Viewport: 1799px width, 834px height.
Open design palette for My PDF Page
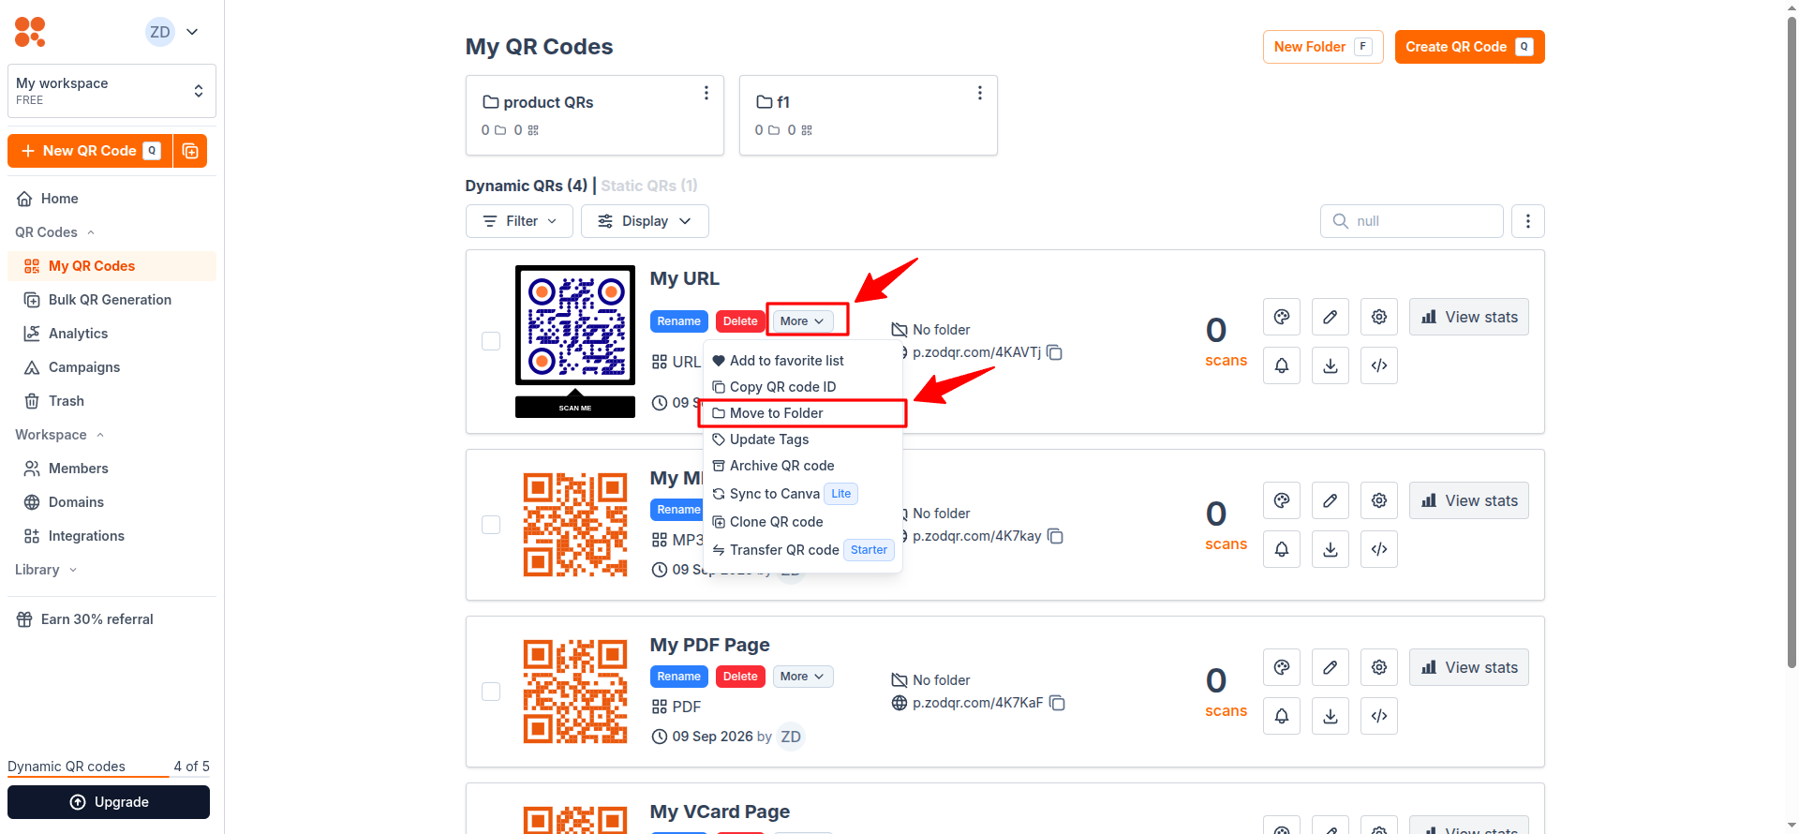[1282, 667]
